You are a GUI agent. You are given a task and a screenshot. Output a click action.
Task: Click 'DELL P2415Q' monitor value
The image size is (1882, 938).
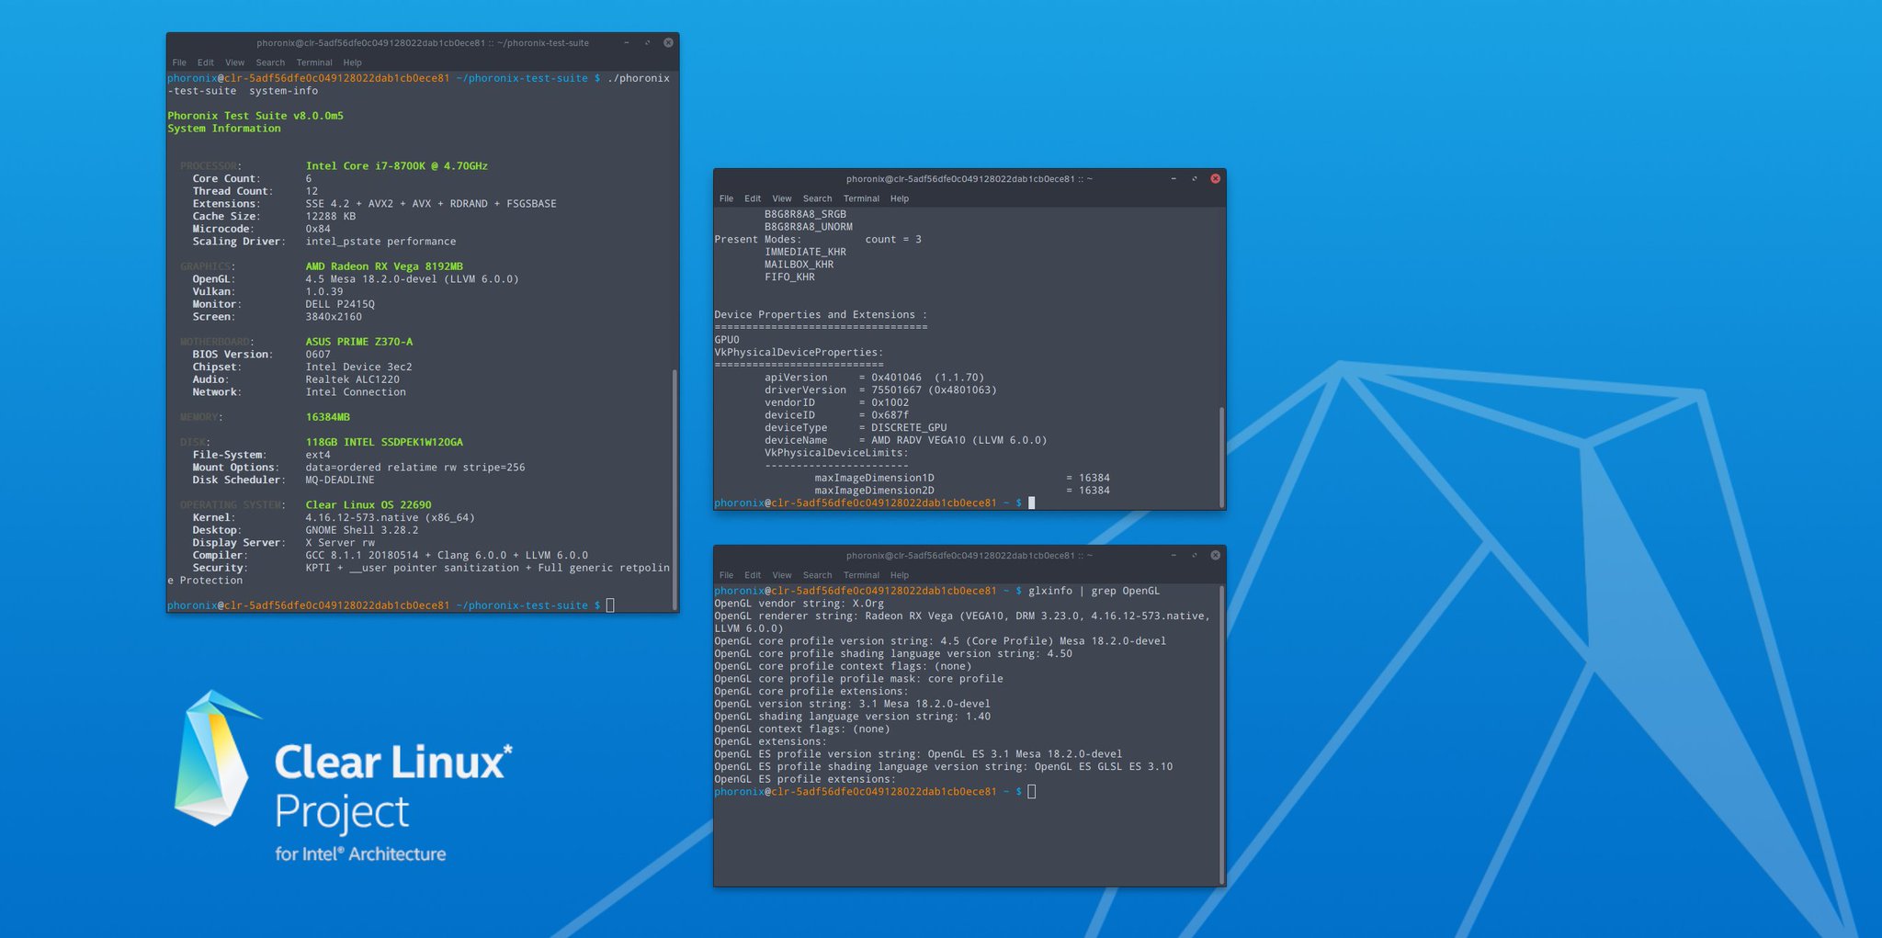(x=340, y=304)
